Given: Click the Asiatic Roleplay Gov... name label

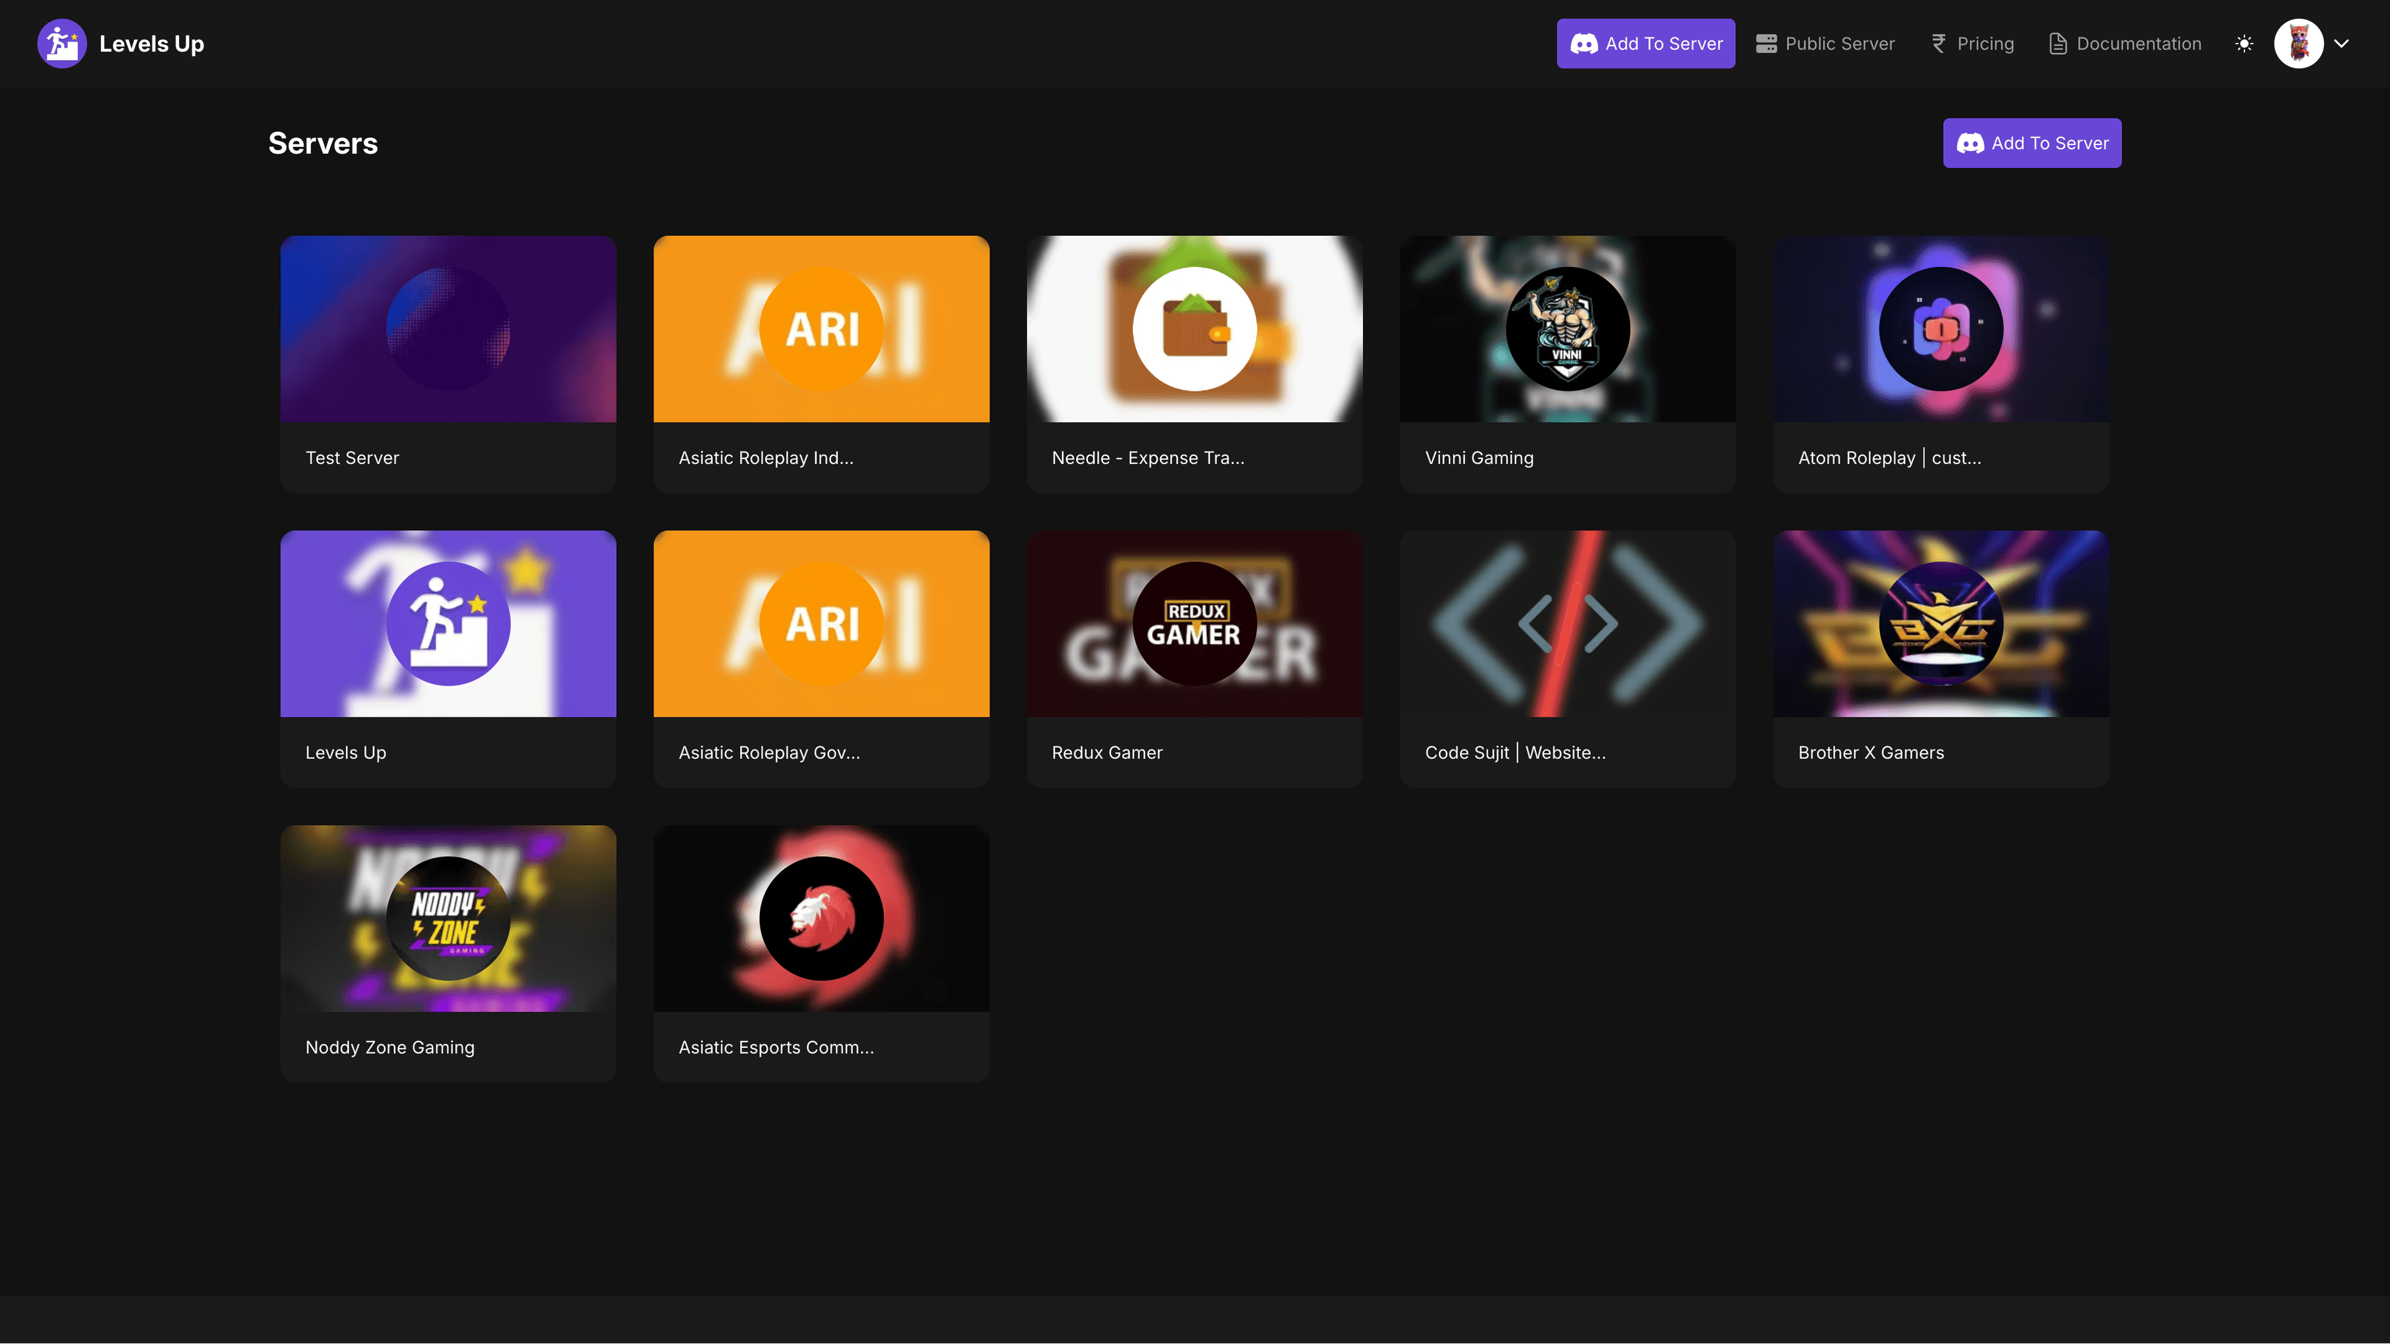Looking at the screenshot, I should click(x=769, y=753).
